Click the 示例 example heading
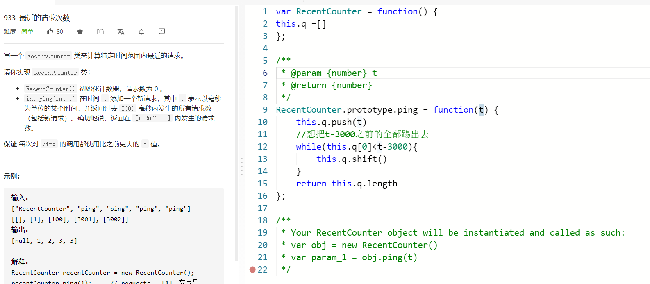The height and width of the screenshot is (284, 650). (x=12, y=177)
